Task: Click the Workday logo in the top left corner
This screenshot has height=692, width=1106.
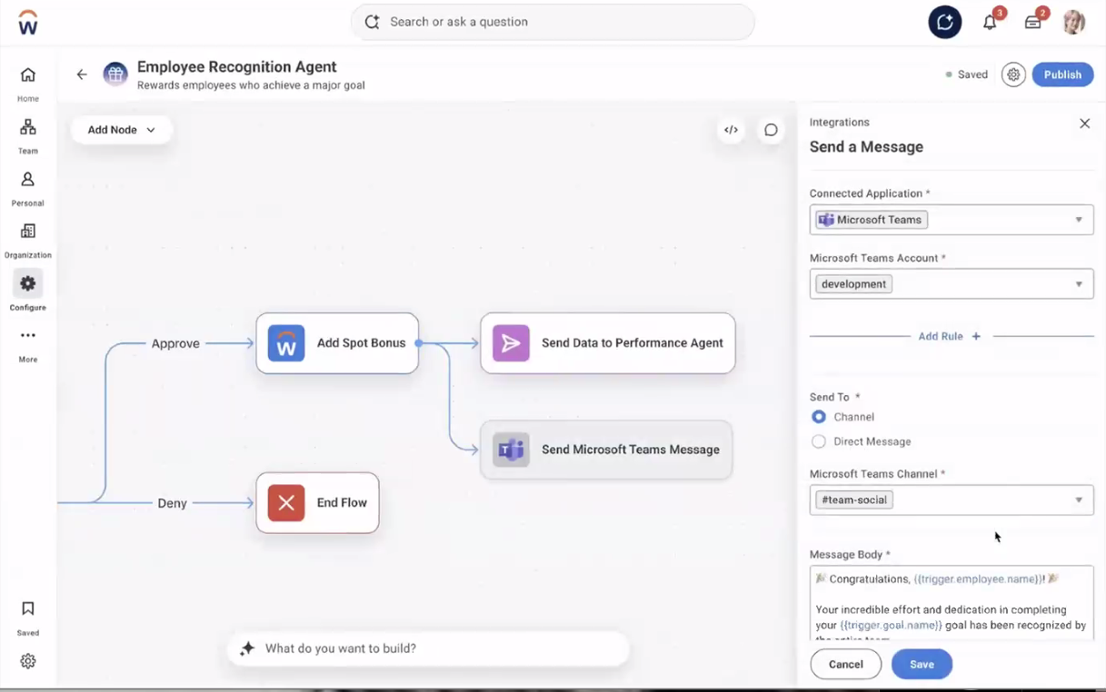Action: 26,22
